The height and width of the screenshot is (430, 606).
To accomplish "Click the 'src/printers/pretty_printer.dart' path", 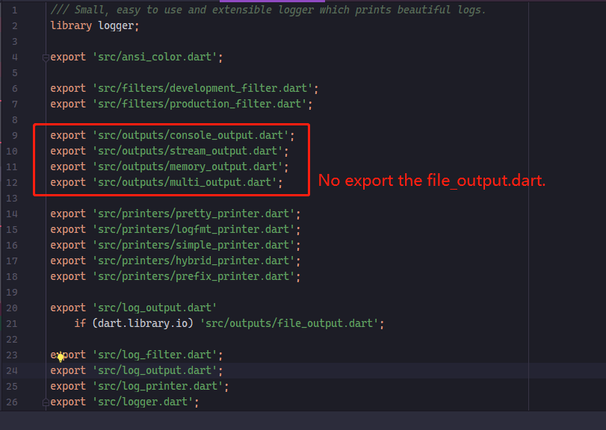I will click(194, 214).
